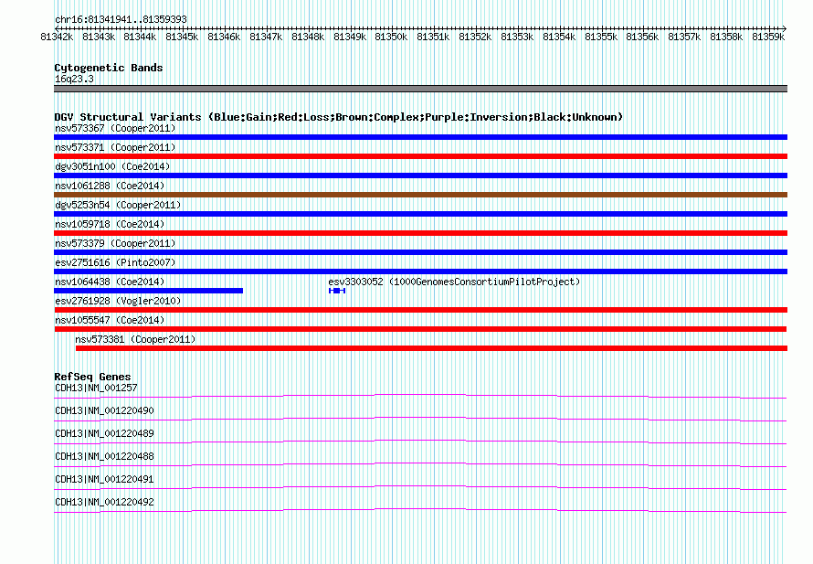Click the 81350k ruler position

click(x=391, y=37)
